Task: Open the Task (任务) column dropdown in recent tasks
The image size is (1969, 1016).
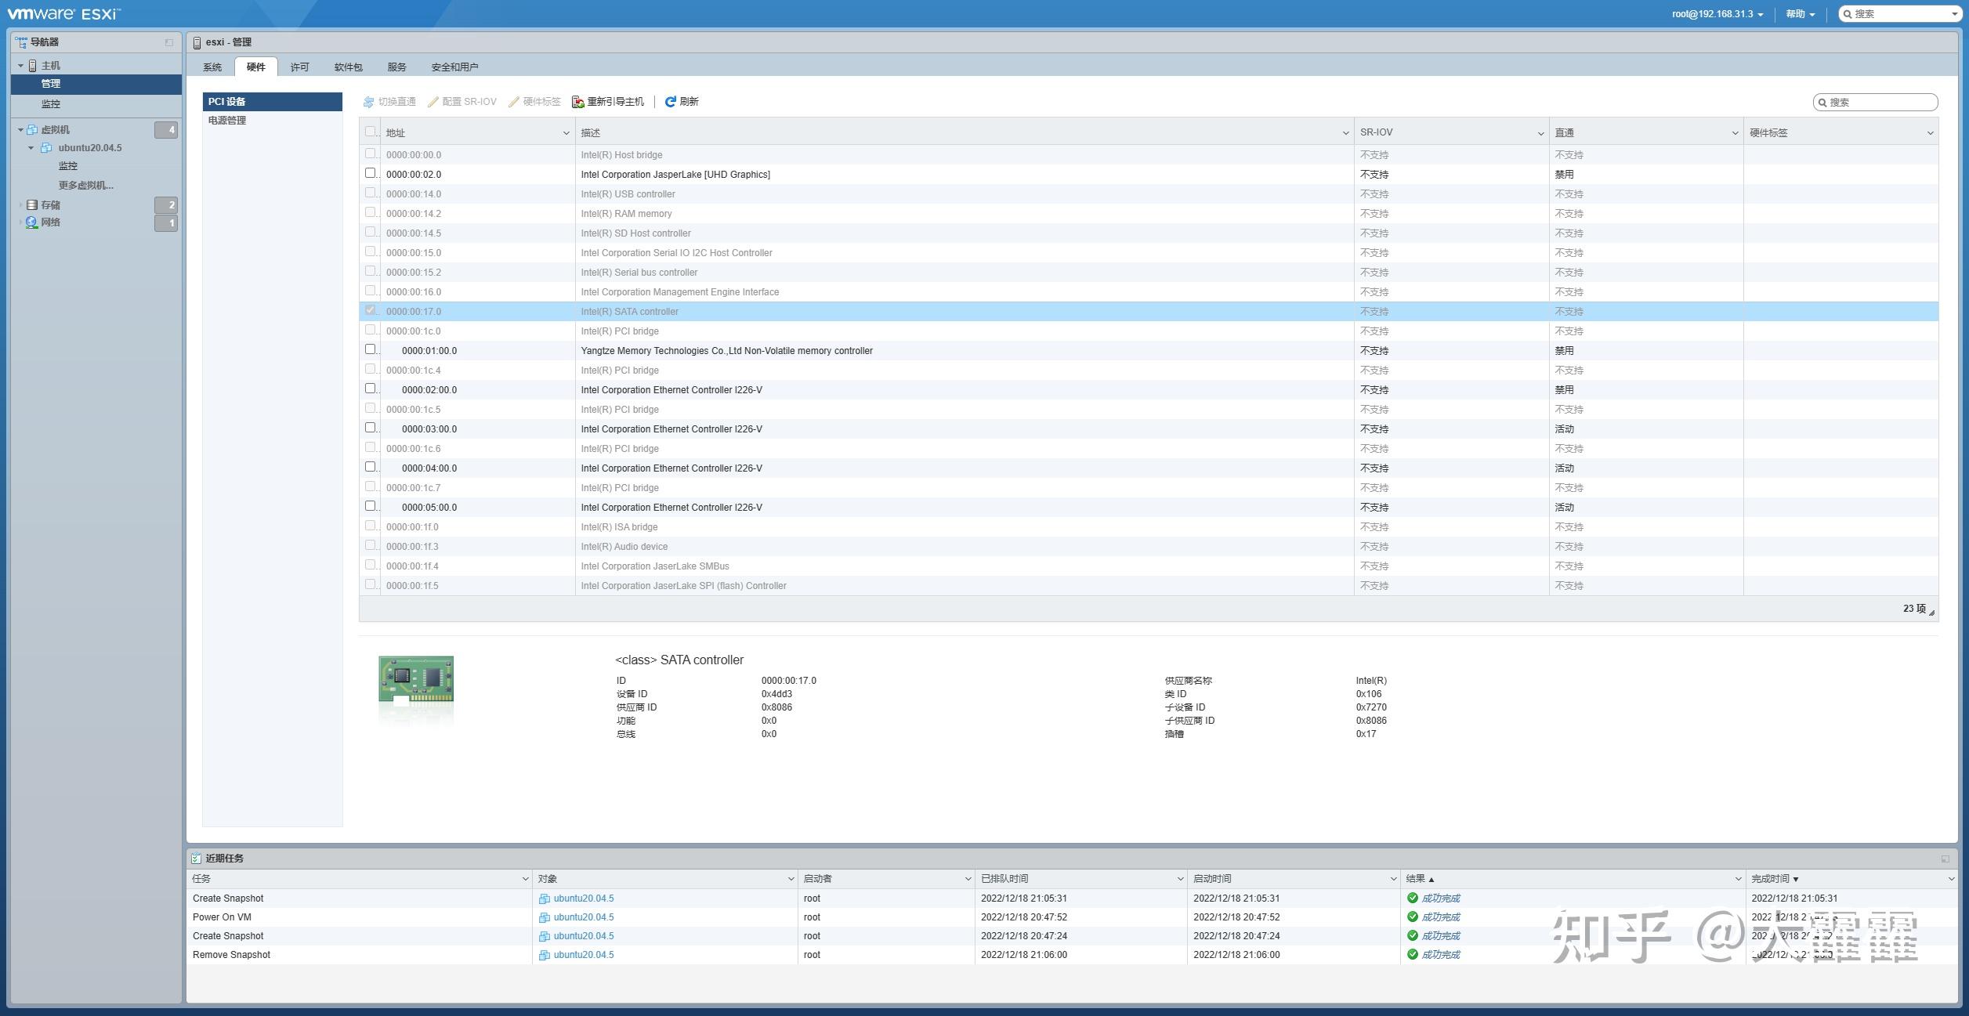Action: pyautogui.click(x=525, y=880)
